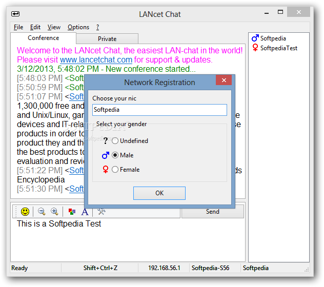The image size is (324, 287).
Task: Switch to the Conference tab
Action: [44, 38]
